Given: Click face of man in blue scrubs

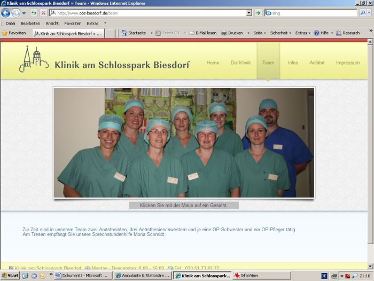Looking at the screenshot, I should pyautogui.click(x=269, y=115).
